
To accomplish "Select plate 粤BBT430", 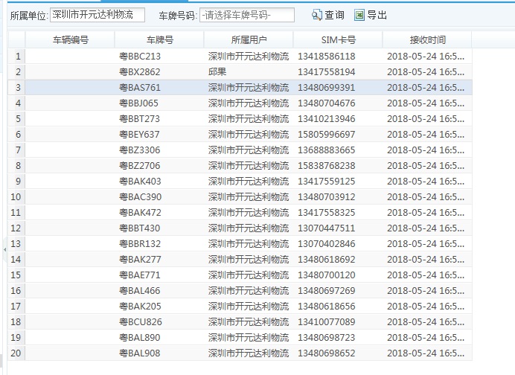I will [140, 228].
